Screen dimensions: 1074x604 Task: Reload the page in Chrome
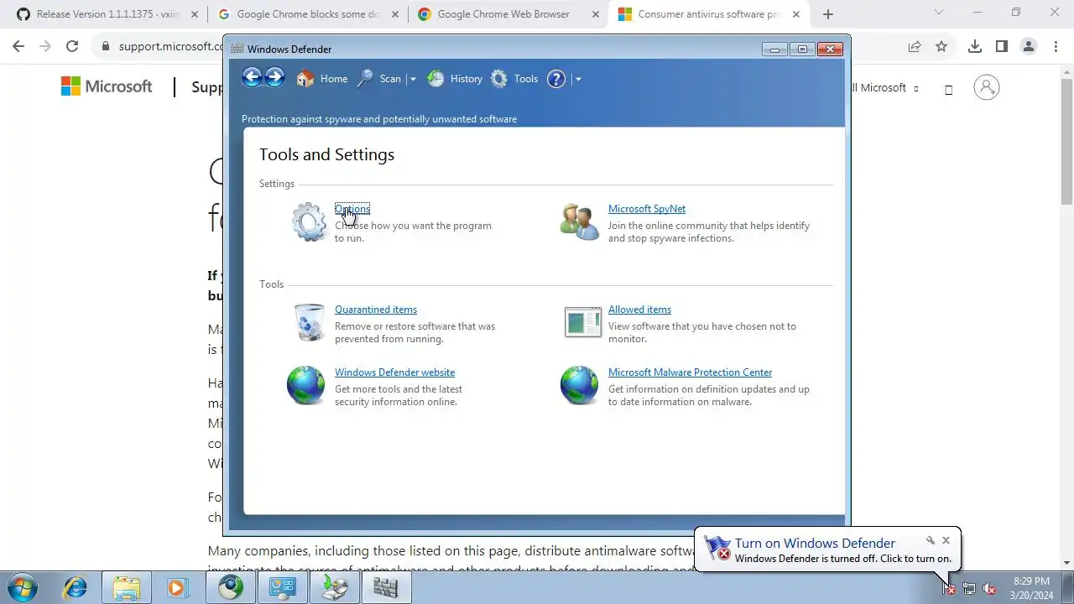72,46
